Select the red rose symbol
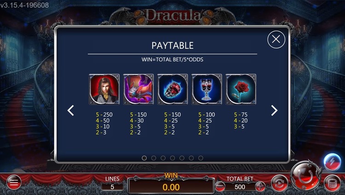The image size is (345, 195). (x=241, y=89)
